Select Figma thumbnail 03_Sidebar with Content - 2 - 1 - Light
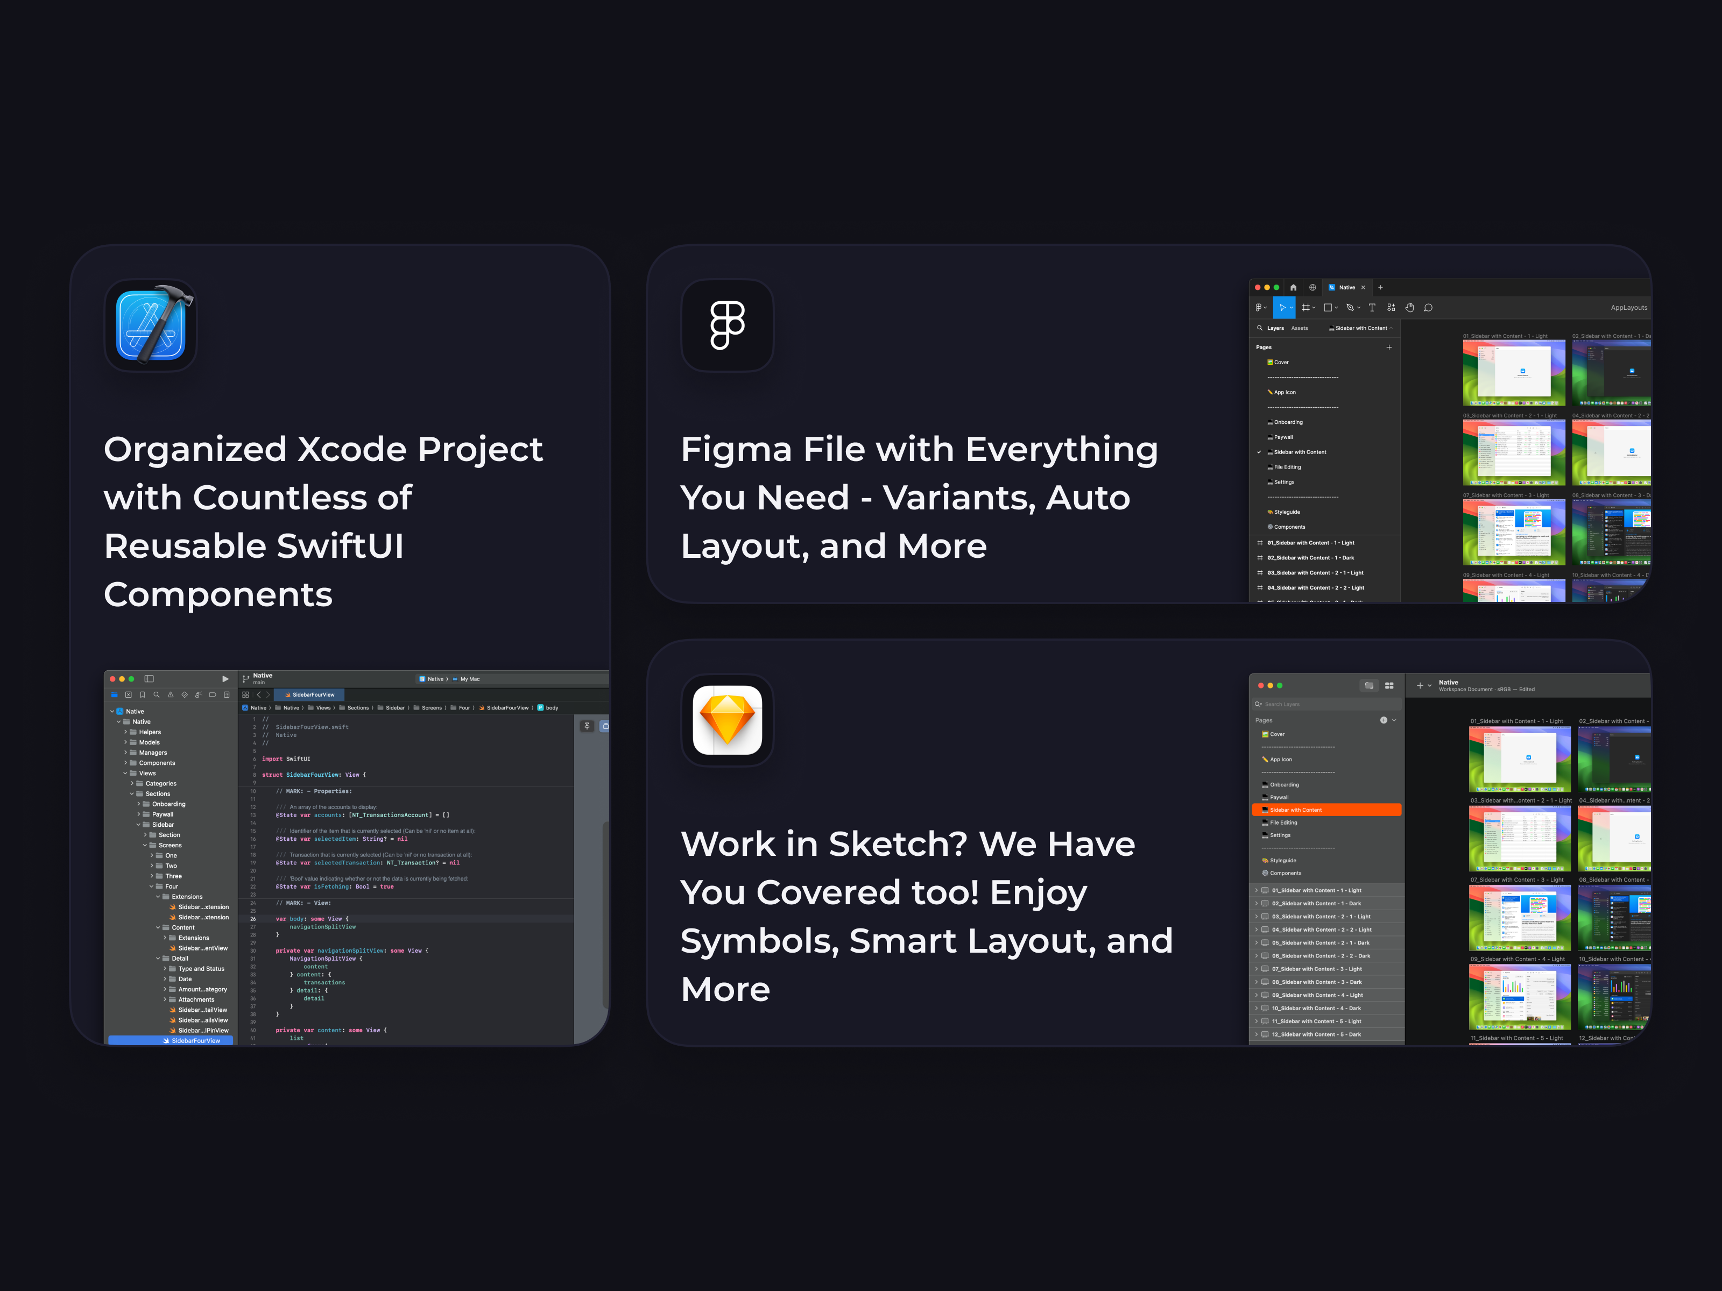This screenshot has width=1722, height=1291. tap(1513, 453)
